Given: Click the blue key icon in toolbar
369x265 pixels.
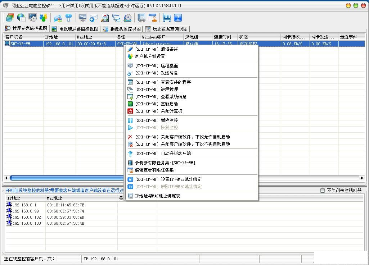Looking at the screenshot, I should coord(68,18).
